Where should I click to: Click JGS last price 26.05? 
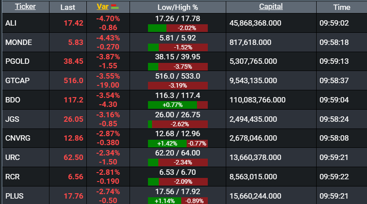click(x=73, y=119)
